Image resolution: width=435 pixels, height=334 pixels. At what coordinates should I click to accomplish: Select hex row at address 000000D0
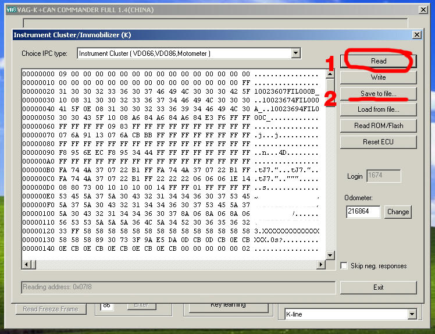tap(170, 187)
